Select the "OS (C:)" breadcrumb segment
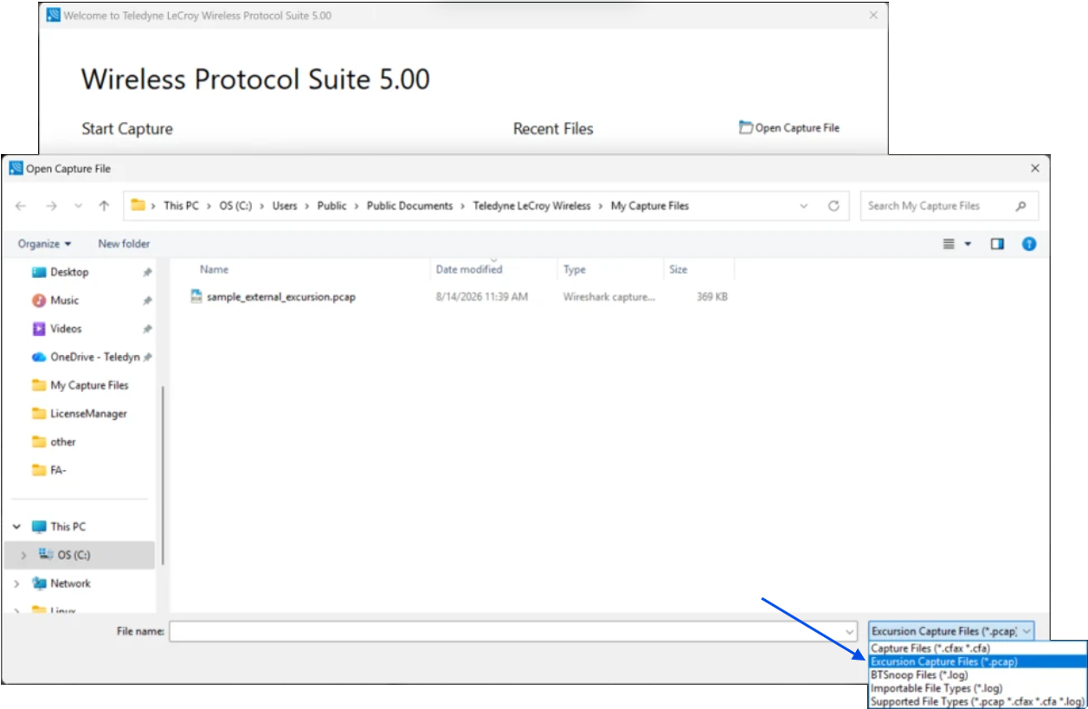Viewport: 1088px width, 709px height. click(235, 206)
